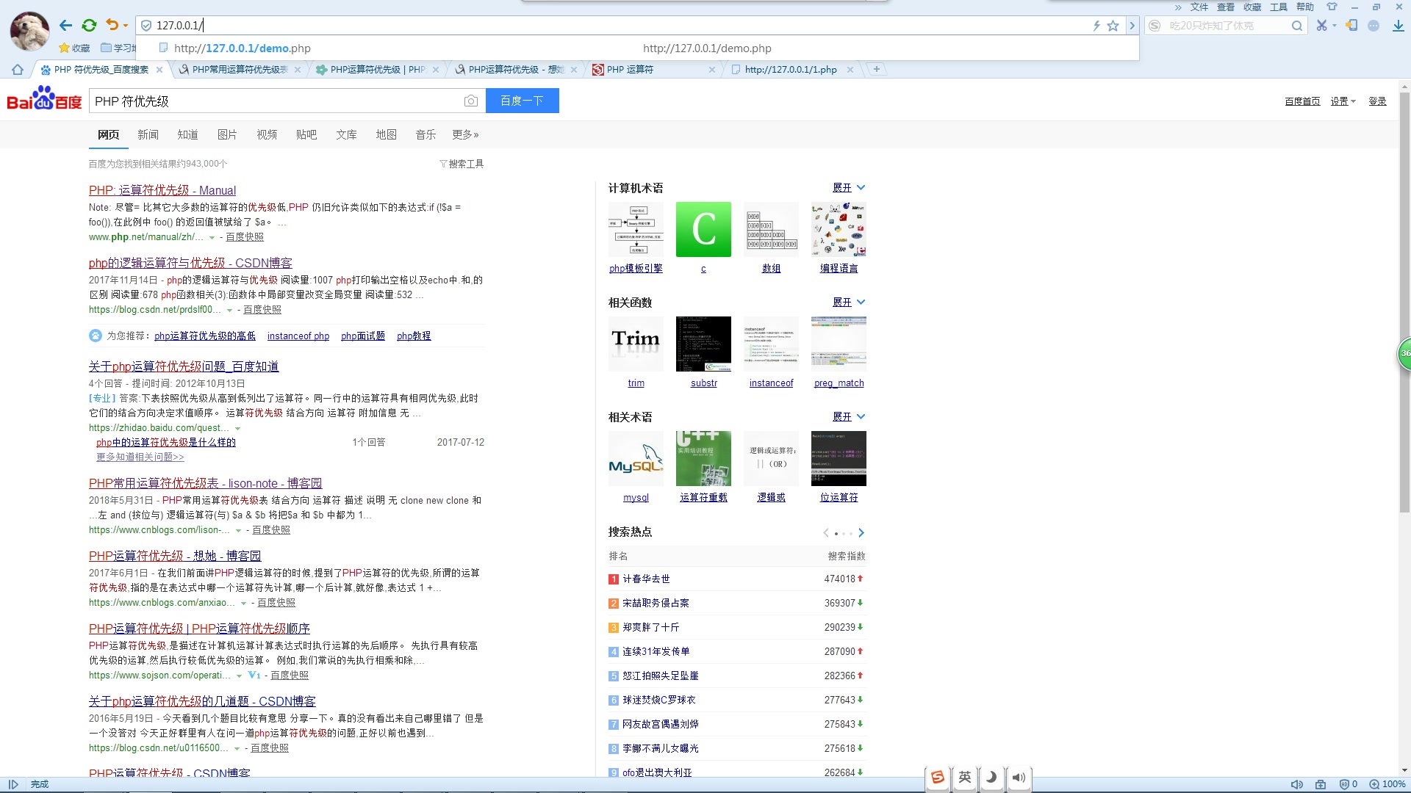Expand the 相关术语 section with 展开

[x=849, y=417]
